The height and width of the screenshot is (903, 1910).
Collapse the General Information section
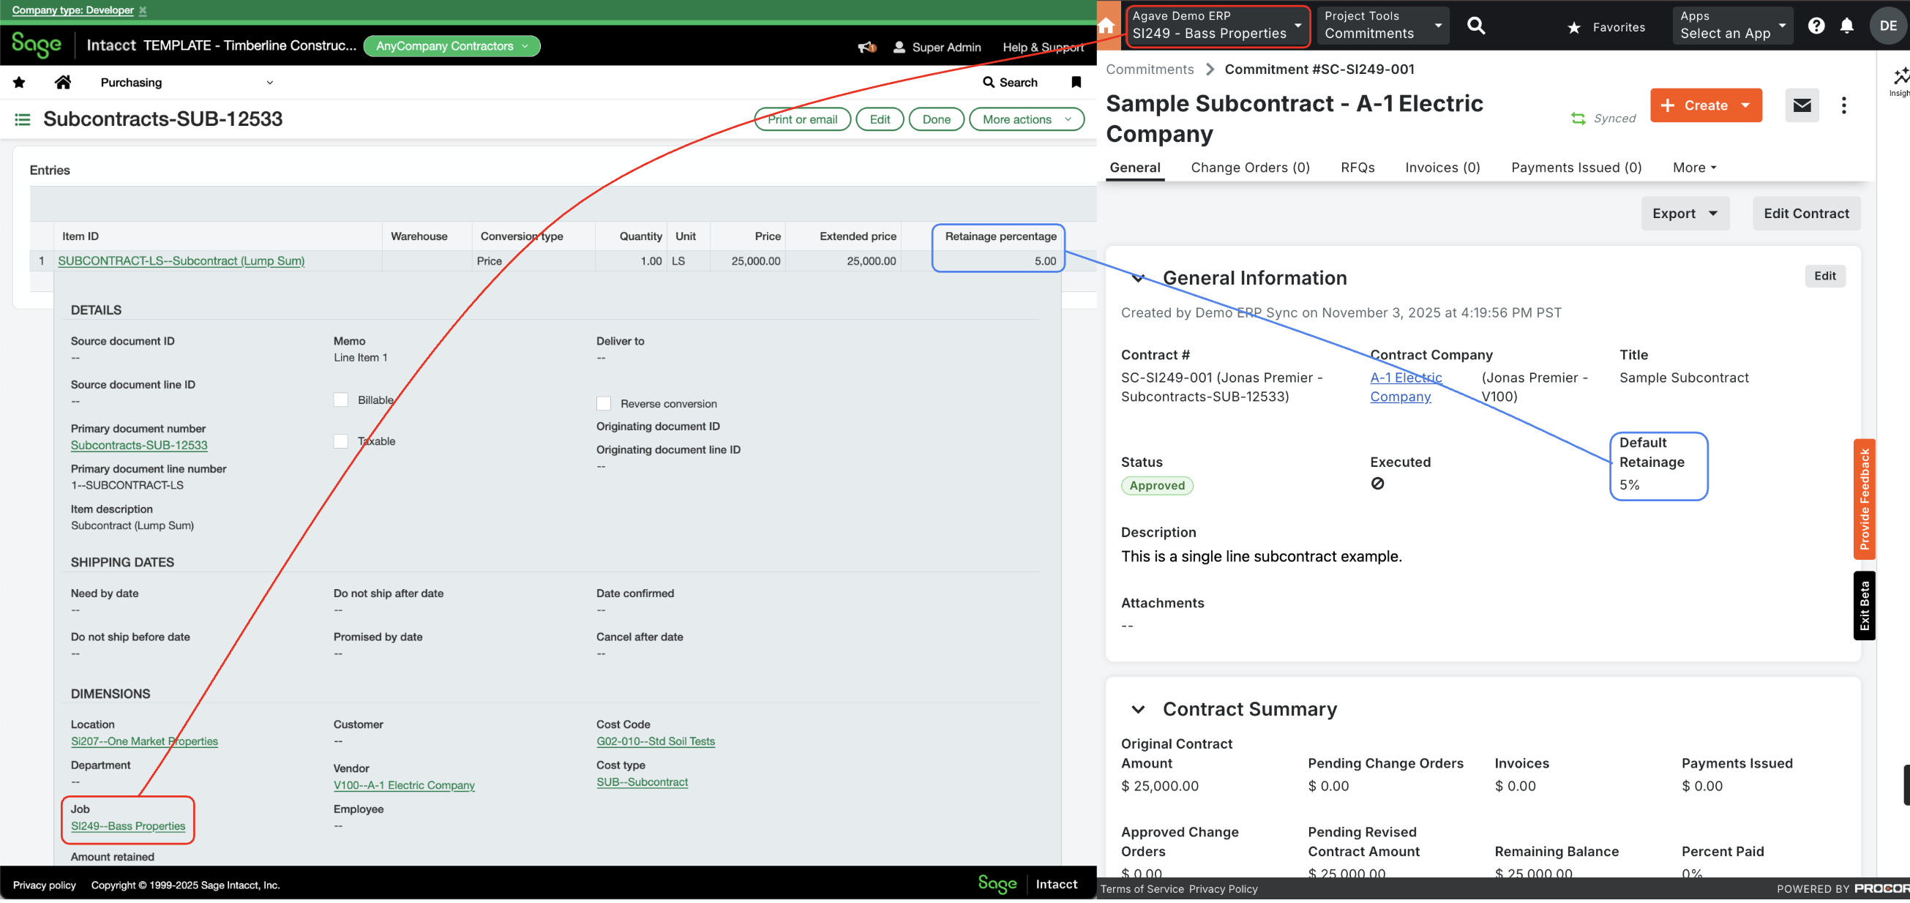[x=1139, y=278]
